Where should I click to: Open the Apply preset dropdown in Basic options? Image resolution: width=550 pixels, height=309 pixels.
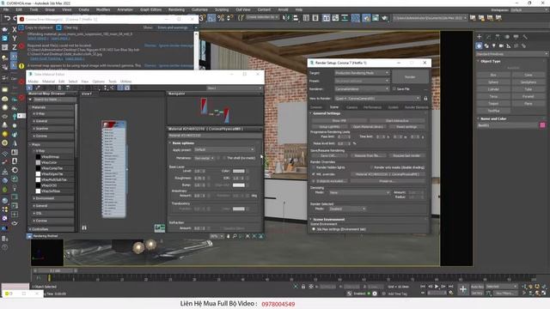click(224, 149)
